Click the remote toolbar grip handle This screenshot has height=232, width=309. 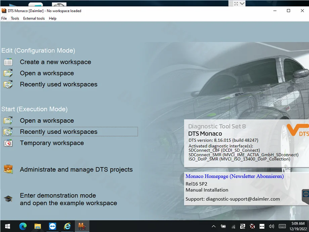tap(231, 3)
